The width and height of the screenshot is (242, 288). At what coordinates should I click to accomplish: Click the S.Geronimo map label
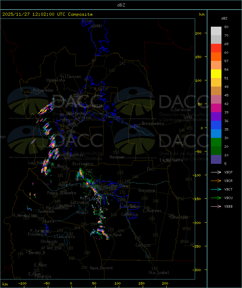point(181,110)
